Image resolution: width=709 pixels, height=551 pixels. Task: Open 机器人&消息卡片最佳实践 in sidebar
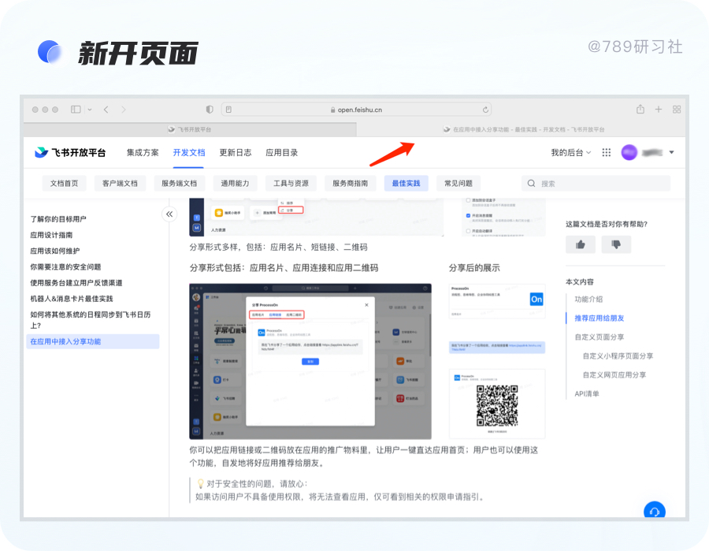[72, 299]
